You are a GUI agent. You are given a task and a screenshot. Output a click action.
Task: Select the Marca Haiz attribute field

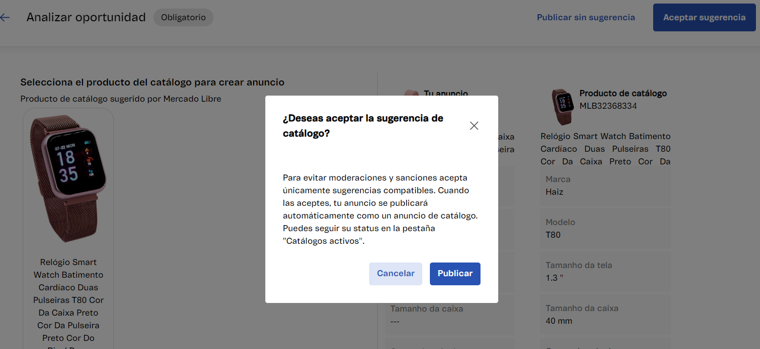pyautogui.click(x=605, y=186)
